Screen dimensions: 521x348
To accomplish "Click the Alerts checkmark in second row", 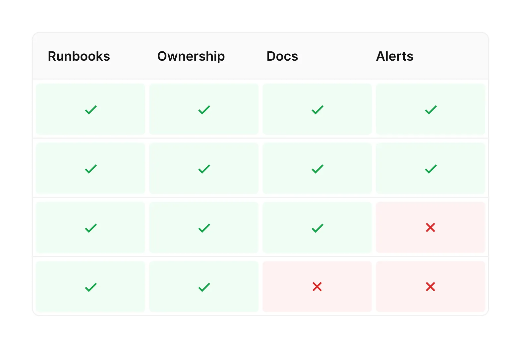I will click(431, 169).
